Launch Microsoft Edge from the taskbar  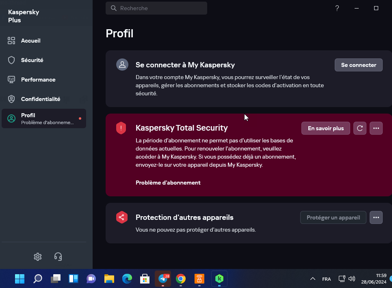click(x=127, y=279)
